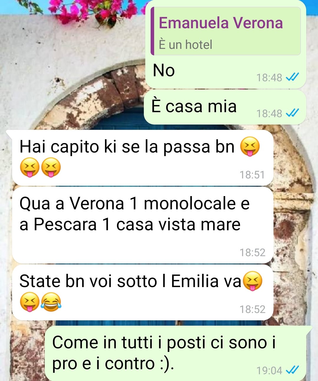Tap the first tongue emoji on second line
This screenshot has width=318, height=381.
tap(30, 168)
